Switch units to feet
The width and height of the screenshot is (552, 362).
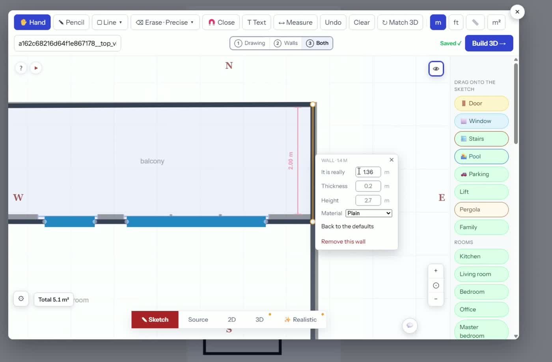(x=456, y=22)
